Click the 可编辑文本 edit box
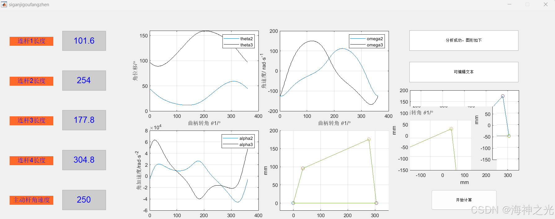555x219 pixels. [x=464, y=72]
